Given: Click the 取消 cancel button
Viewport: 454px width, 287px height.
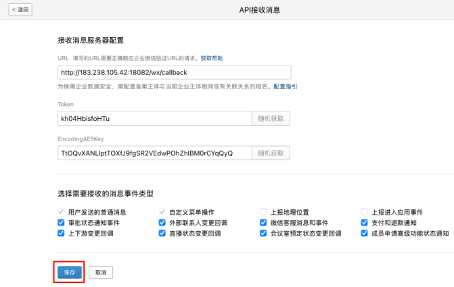Looking at the screenshot, I should pos(101,271).
